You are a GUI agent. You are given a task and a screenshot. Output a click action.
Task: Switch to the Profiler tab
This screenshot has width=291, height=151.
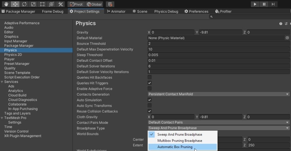pyautogui.click(x=223, y=11)
